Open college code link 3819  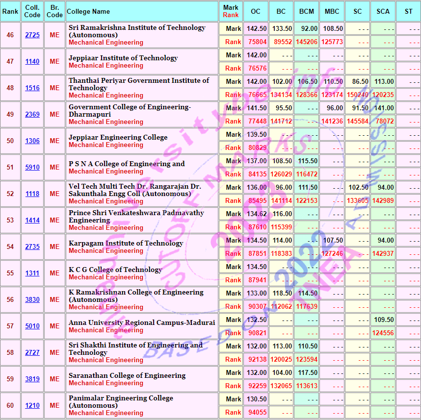pos(32,379)
